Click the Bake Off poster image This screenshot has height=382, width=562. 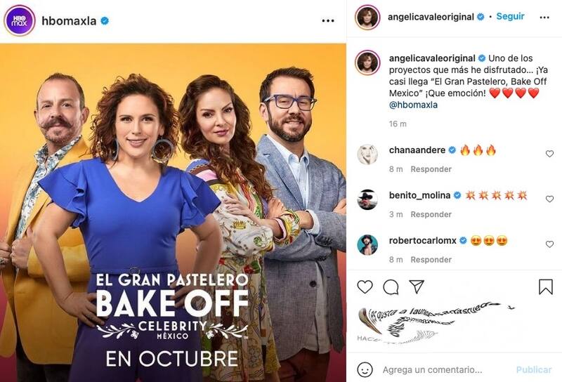[x=173, y=211]
